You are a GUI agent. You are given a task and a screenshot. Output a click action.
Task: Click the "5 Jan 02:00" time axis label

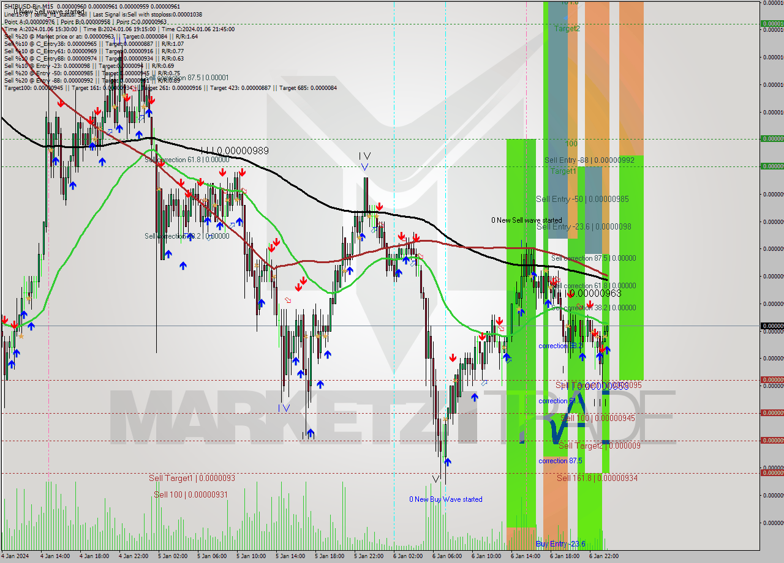pyautogui.click(x=171, y=556)
